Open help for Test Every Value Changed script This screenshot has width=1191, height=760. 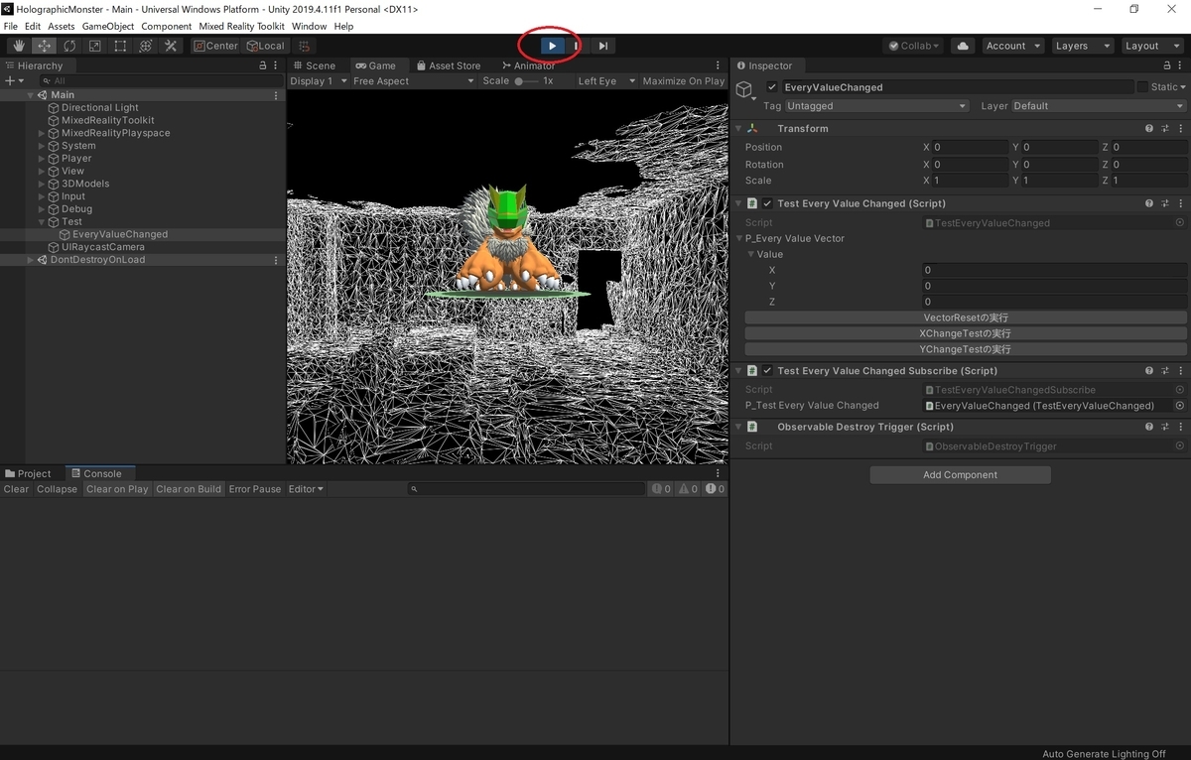tap(1149, 203)
